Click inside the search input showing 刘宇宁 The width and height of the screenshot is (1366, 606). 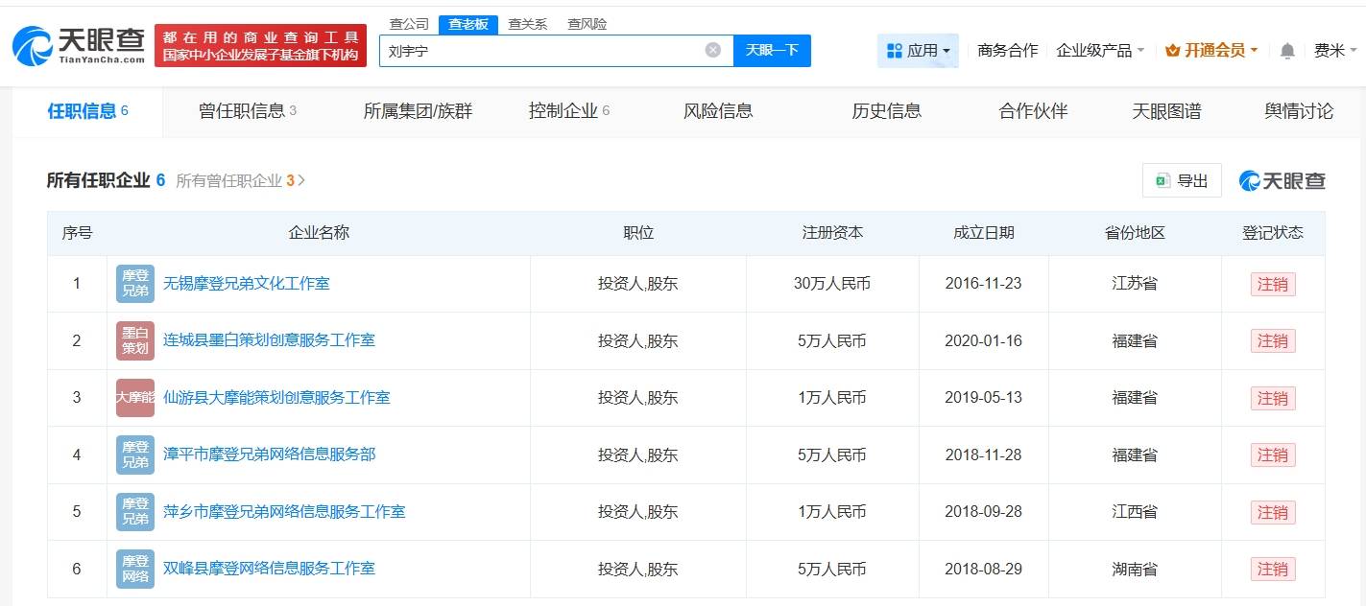click(538, 50)
